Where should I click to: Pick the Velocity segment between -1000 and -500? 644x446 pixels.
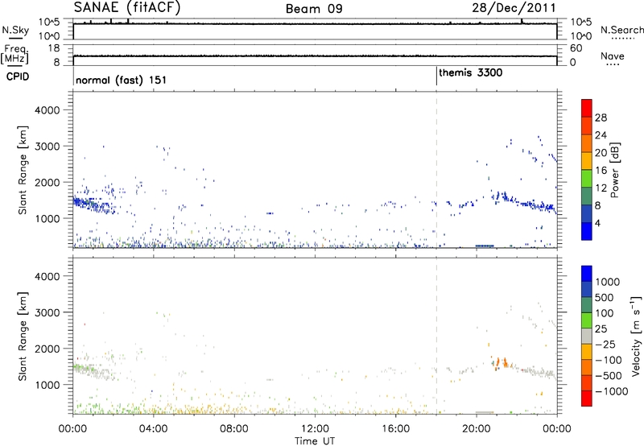click(x=587, y=382)
